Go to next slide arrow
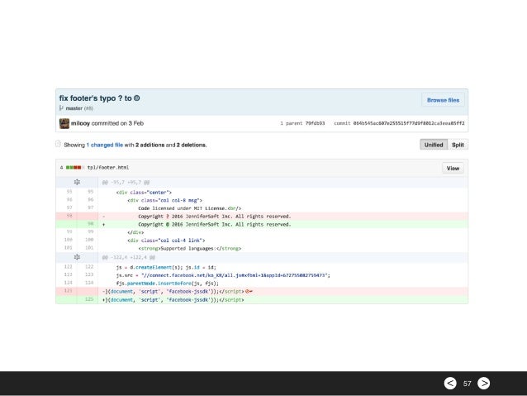Screen dimensions: 527x396 484,383
